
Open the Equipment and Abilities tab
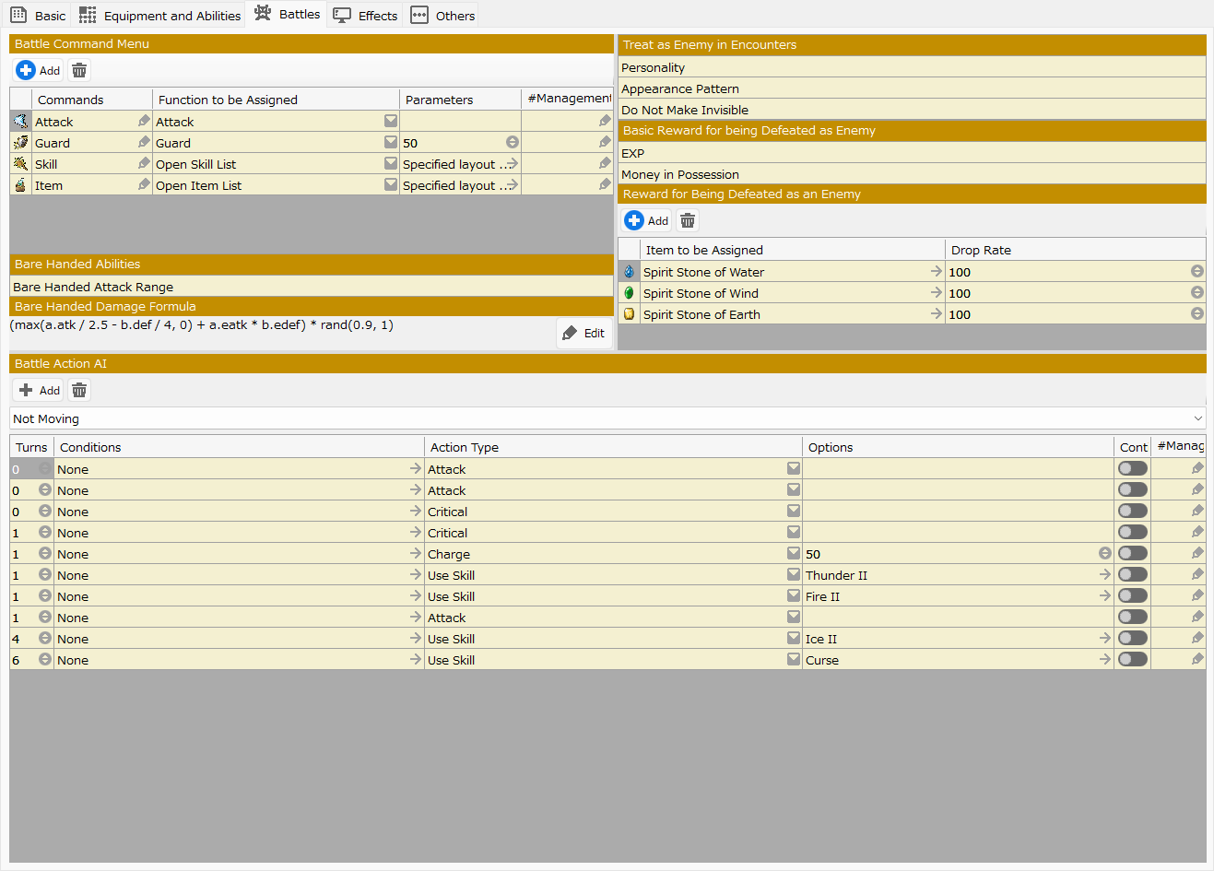pos(160,16)
